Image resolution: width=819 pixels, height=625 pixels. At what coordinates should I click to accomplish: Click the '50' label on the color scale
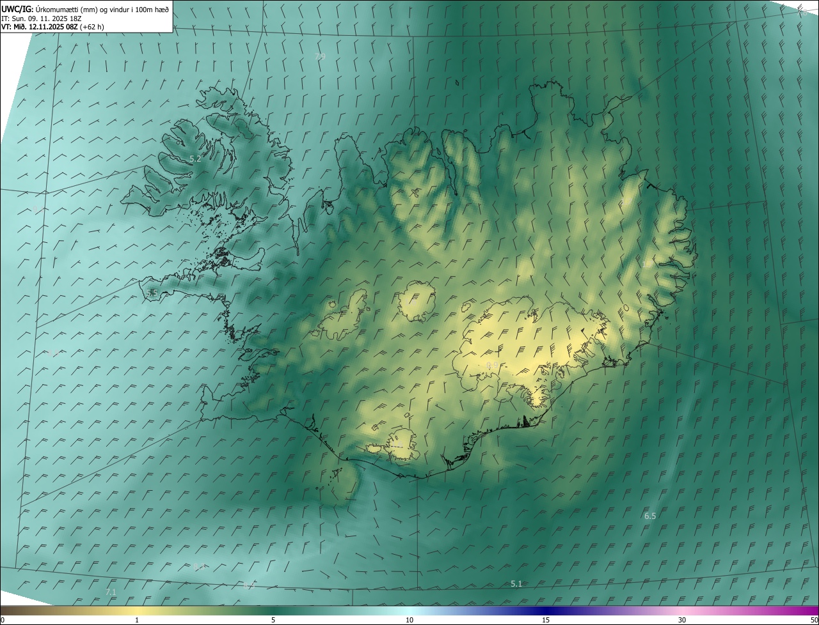point(814,620)
